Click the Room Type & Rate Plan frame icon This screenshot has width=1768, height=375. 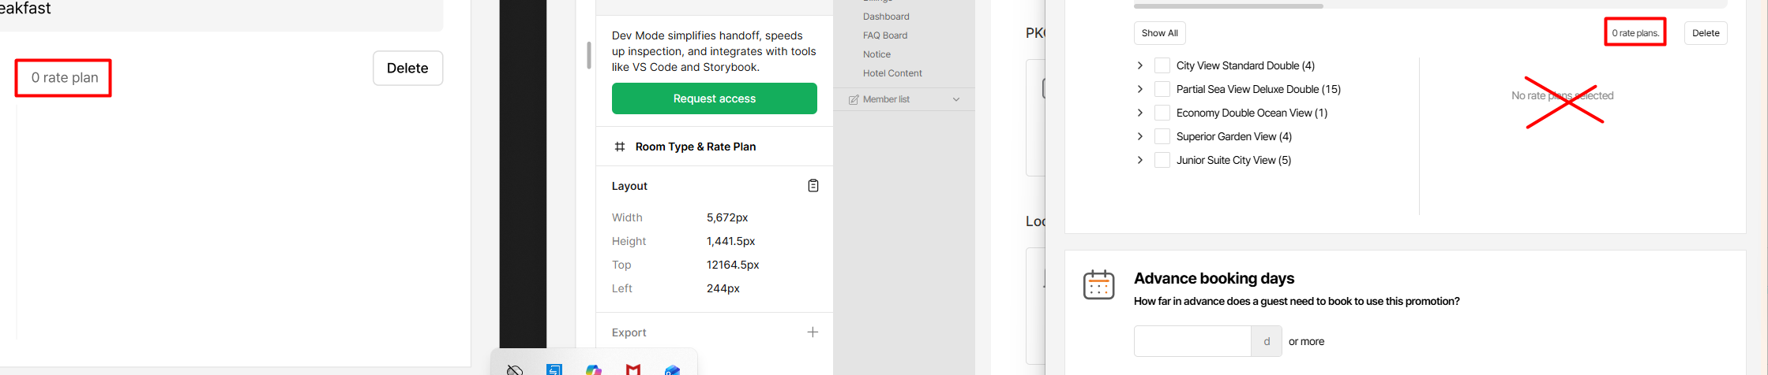[x=620, y=147]
